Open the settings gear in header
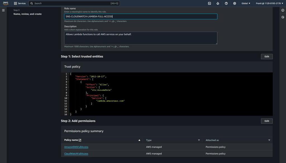 click(x=235, y=3)
